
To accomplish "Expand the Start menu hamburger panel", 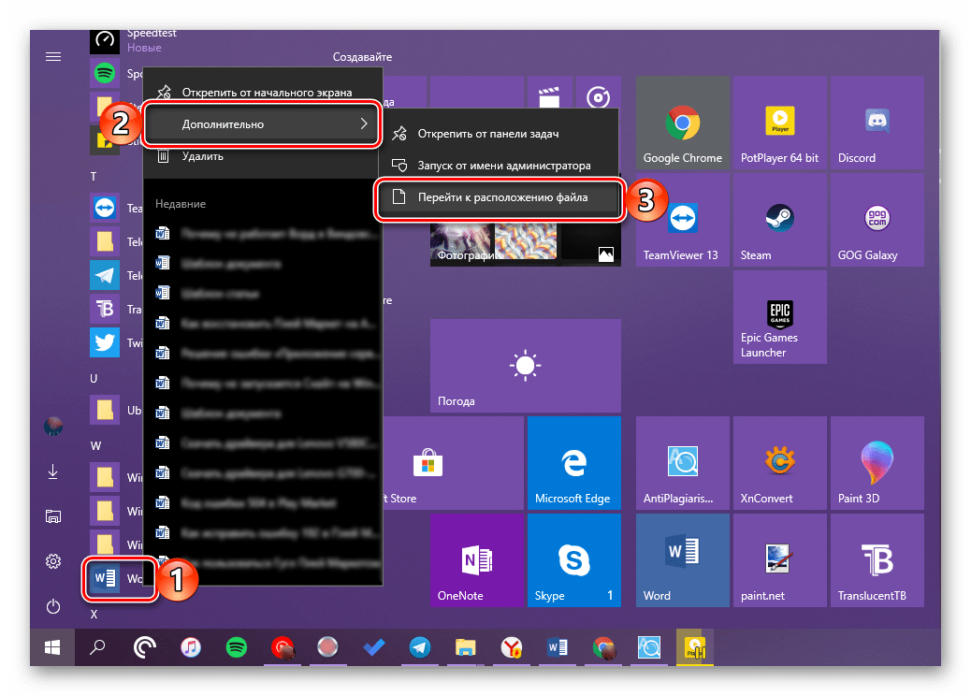I will tap(53, 56).
